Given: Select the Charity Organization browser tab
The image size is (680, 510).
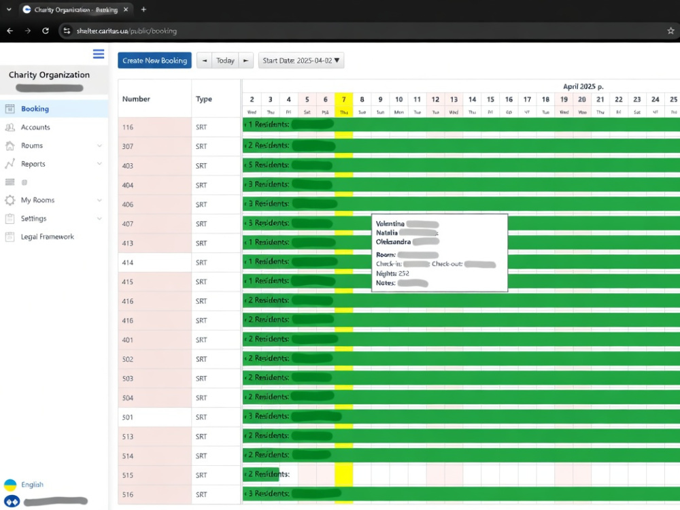Looking at the screenshot, I should [76, 10].
